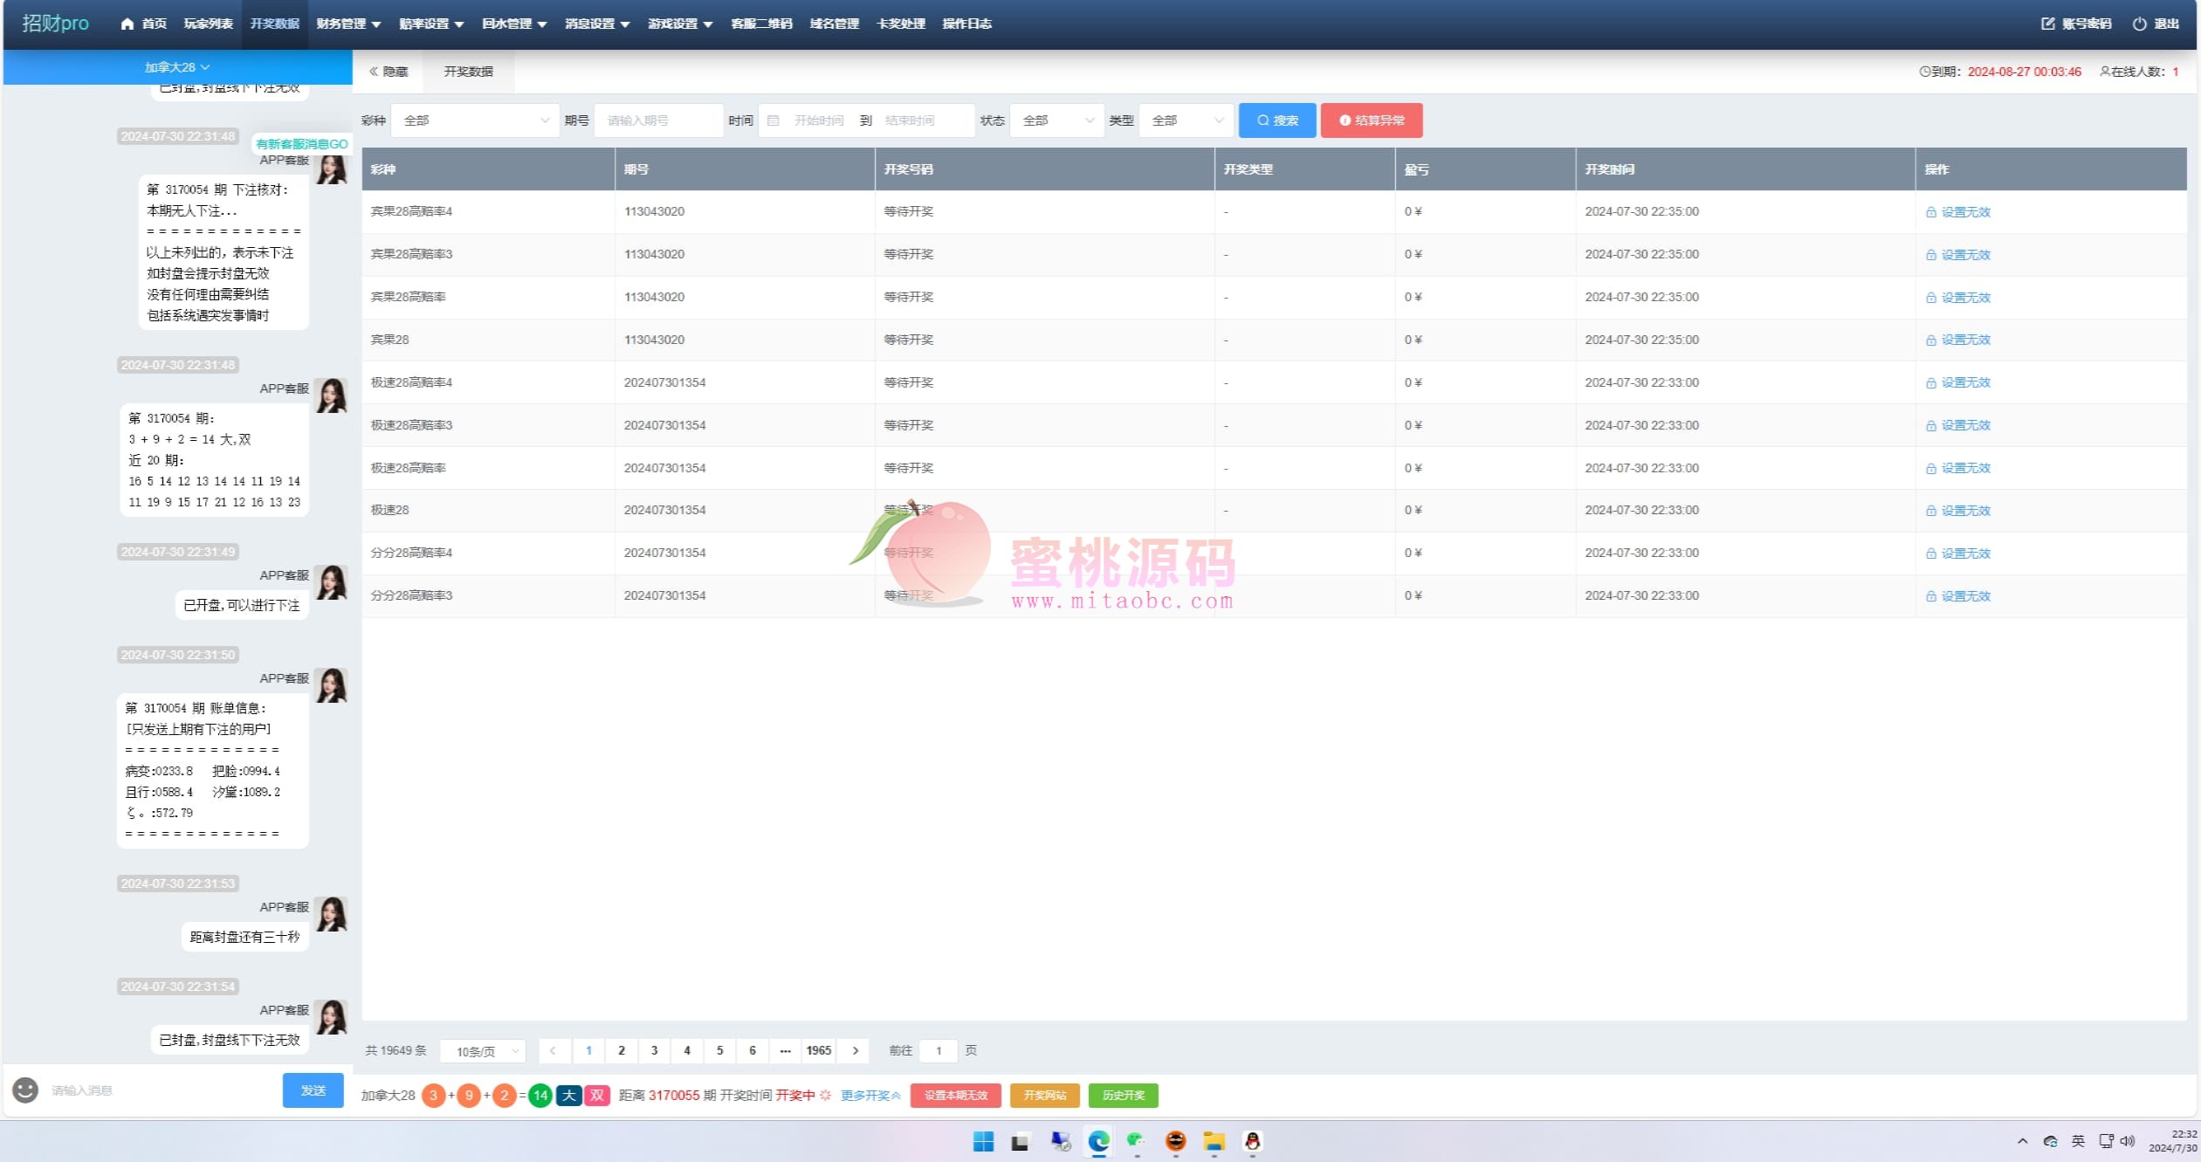Go to page 3 in the pagination
This screenshot has height=1162, width=2201.
point(654,1050)
